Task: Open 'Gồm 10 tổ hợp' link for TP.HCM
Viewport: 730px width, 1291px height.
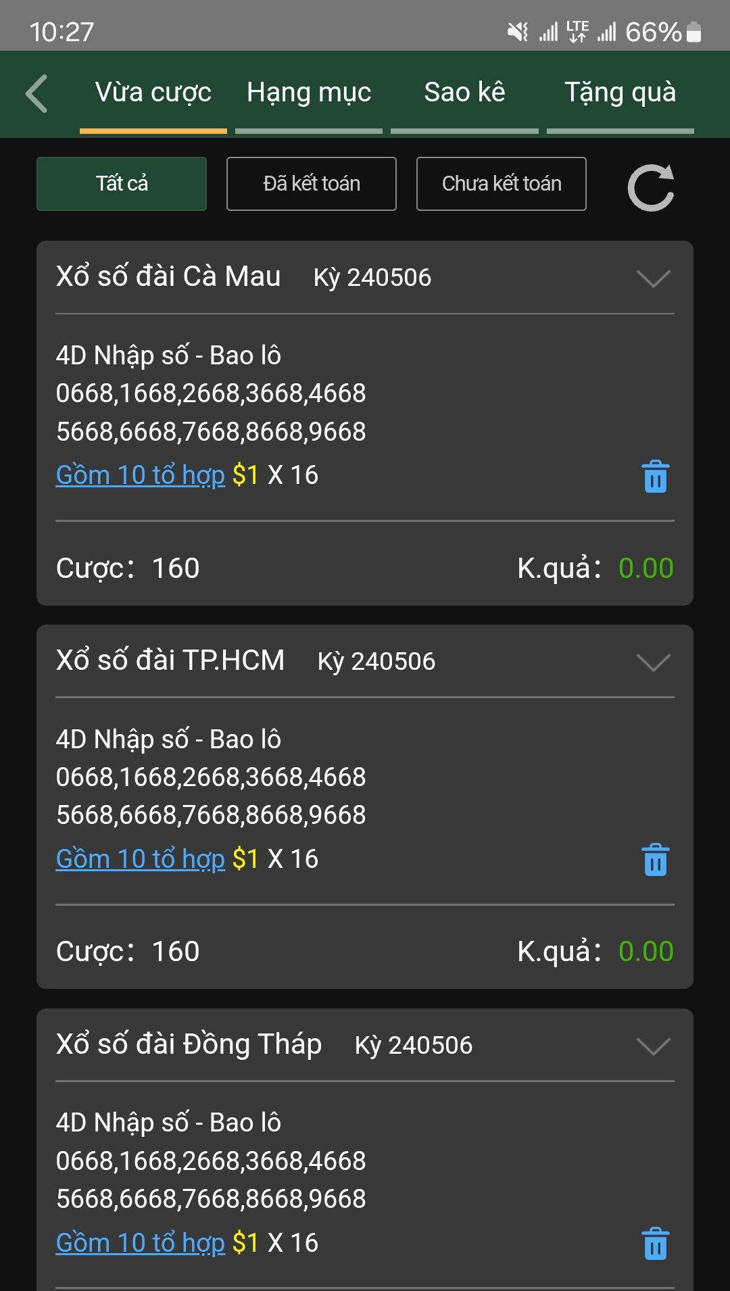Action: pyautogui.click(x=141, y=859)
